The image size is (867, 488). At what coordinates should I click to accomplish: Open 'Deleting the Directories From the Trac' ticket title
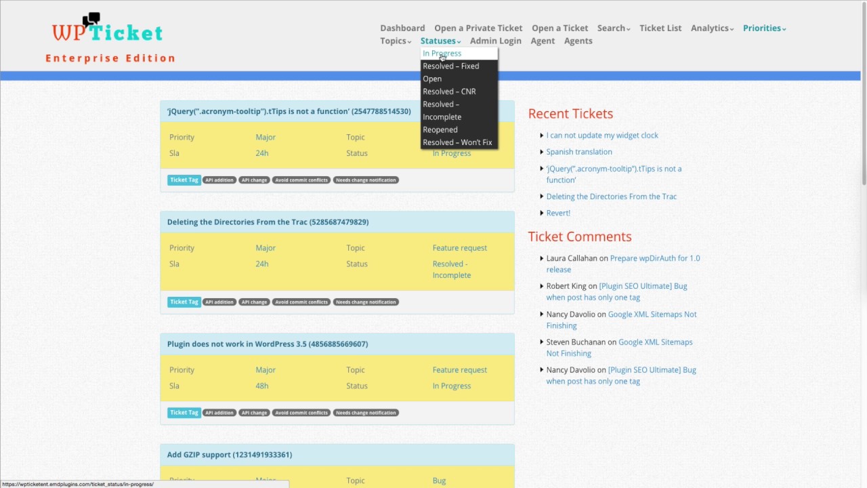pos(268,222)
